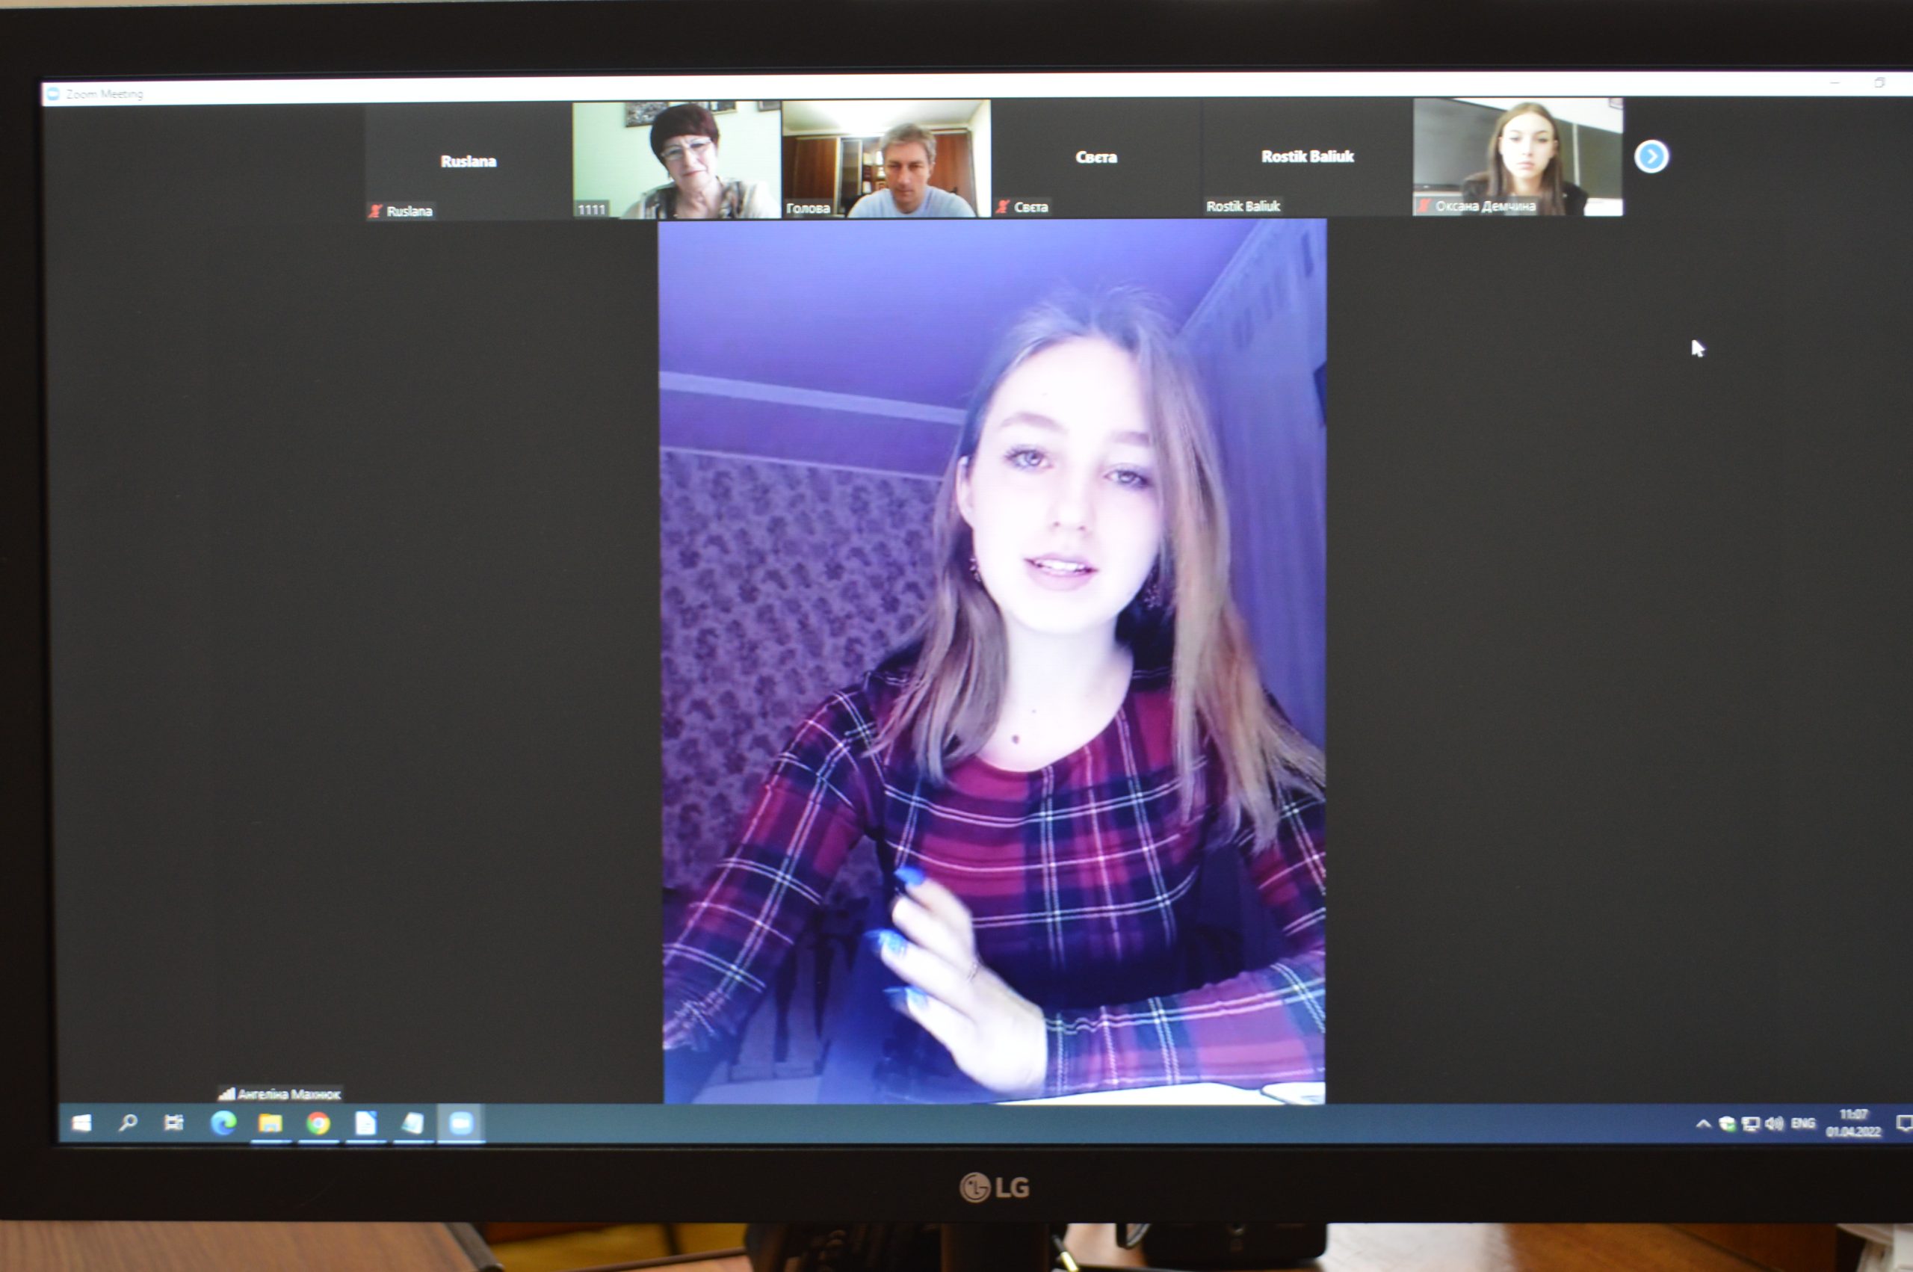Open the clock and date flyout
The image size is (1913, 1272).
pos(1853,1124)
